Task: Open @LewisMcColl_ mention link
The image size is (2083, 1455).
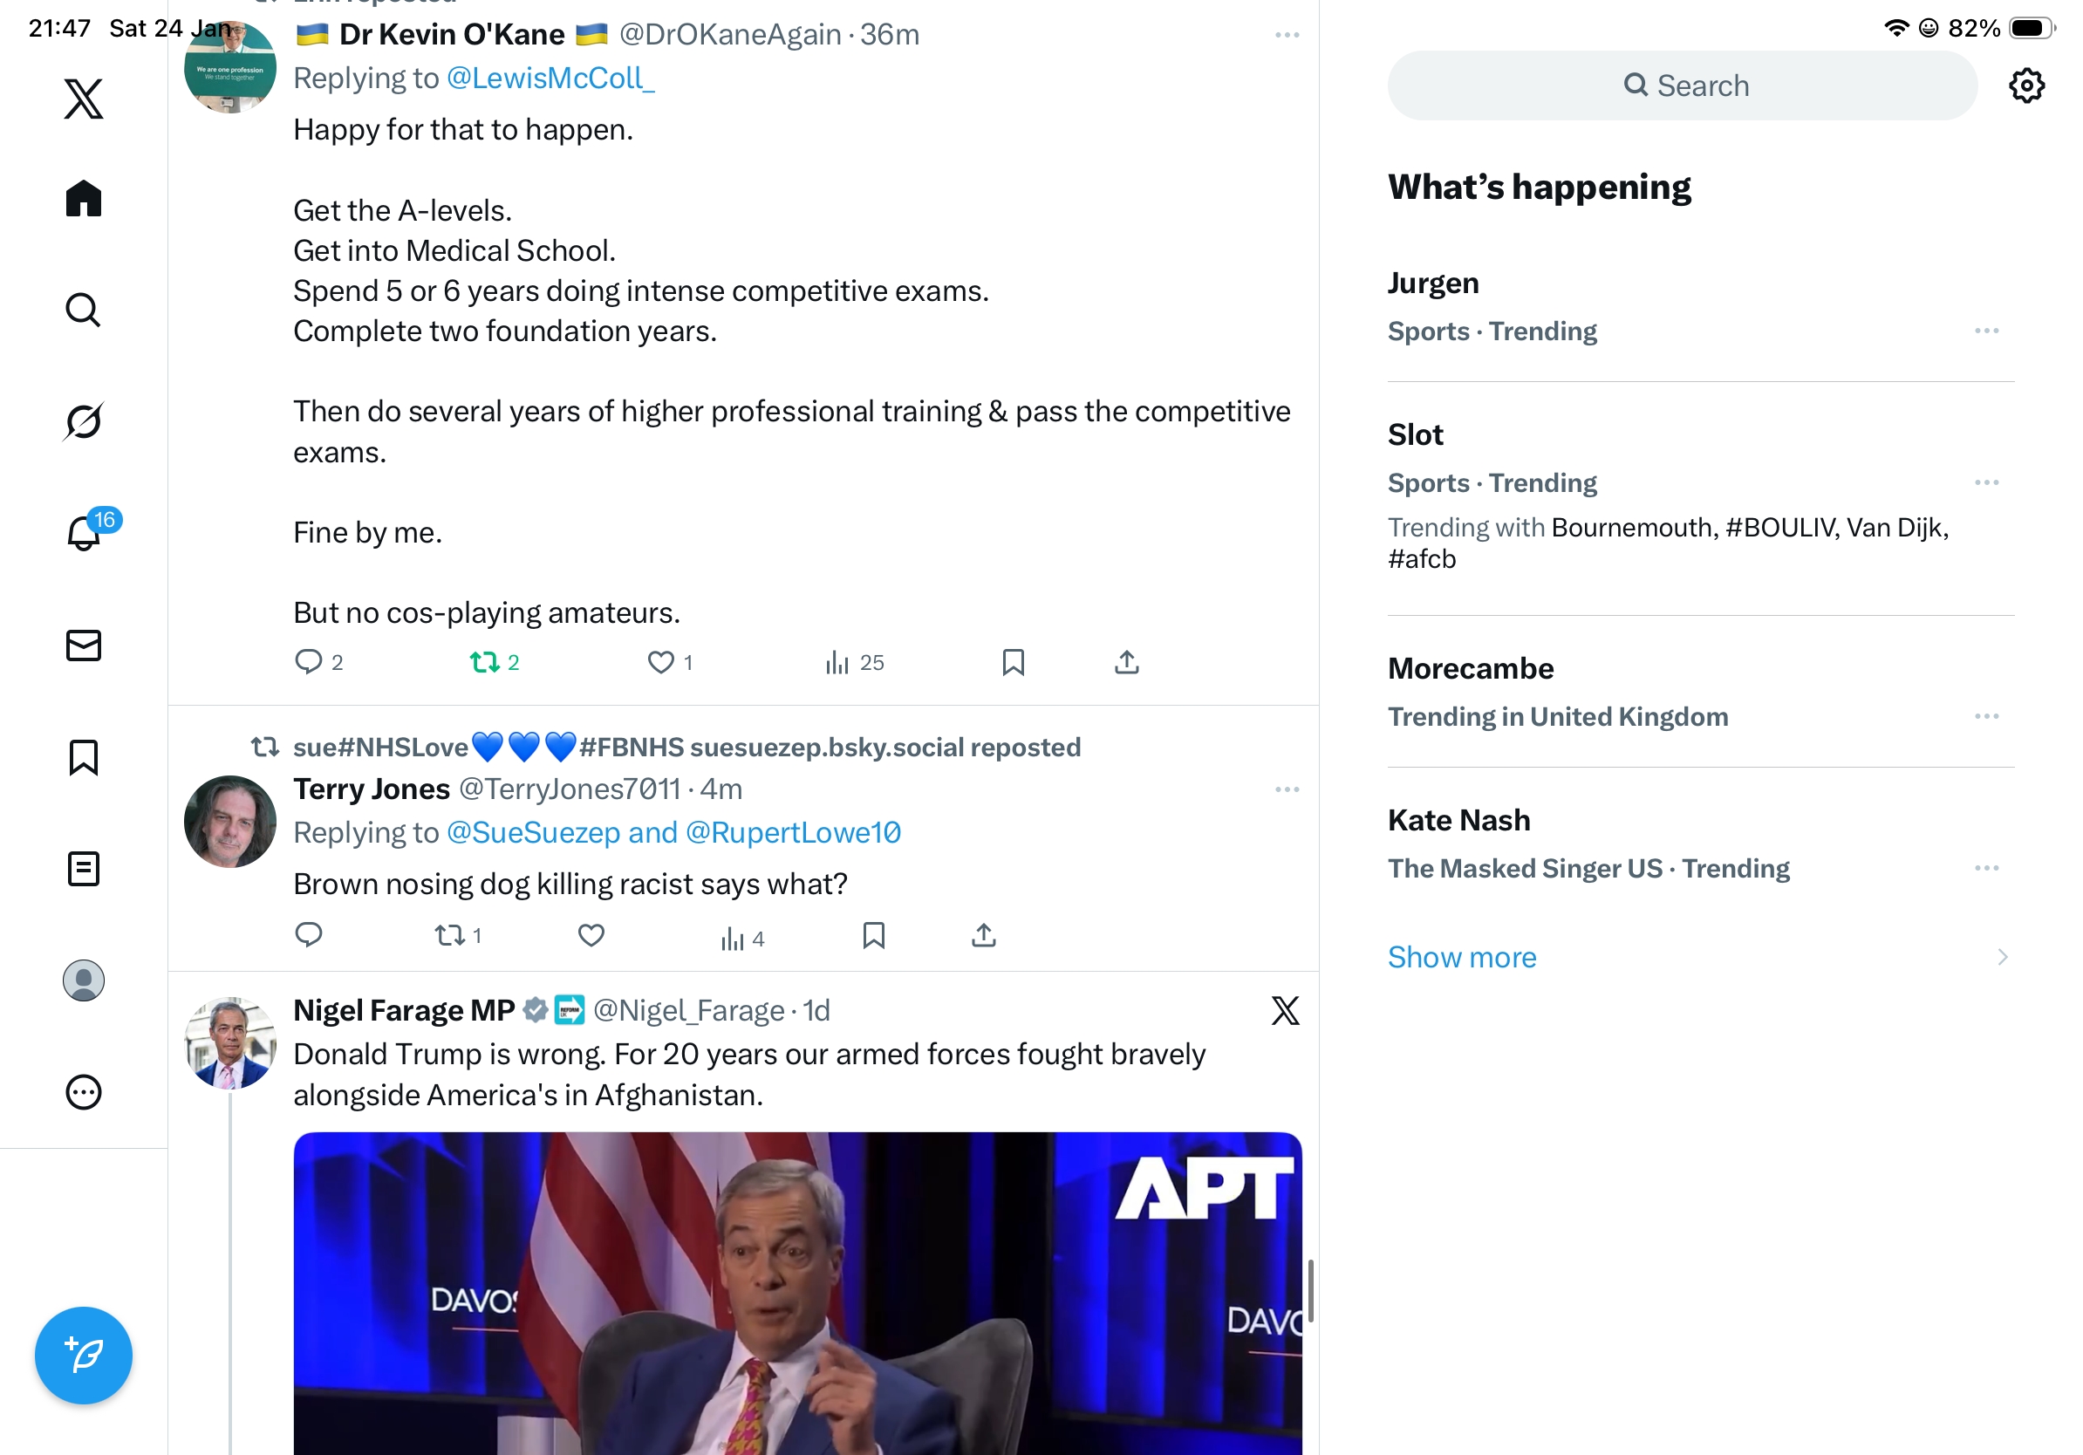Action: point(550,79)
